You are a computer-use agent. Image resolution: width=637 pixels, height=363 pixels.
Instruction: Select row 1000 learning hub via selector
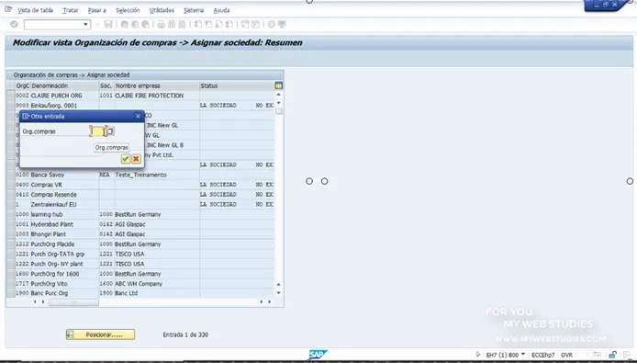[11, 214]
